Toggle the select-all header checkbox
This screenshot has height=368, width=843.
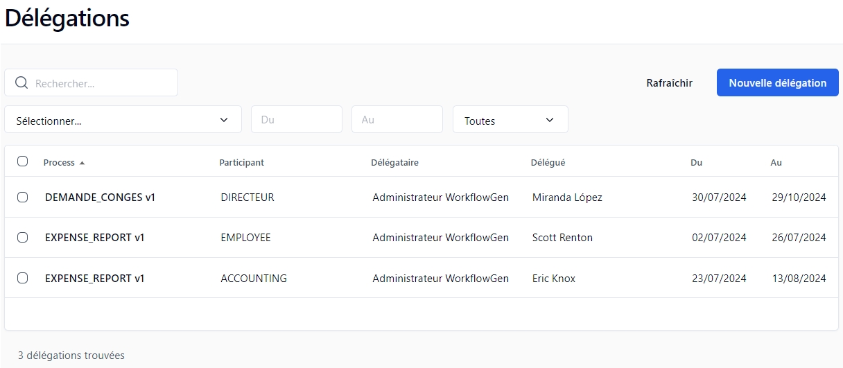click(22, 161)
